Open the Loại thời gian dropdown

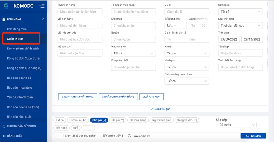pos(240,26)
